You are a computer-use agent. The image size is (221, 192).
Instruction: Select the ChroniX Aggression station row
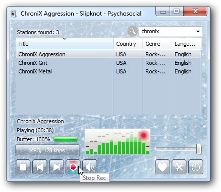click(108, 54)
